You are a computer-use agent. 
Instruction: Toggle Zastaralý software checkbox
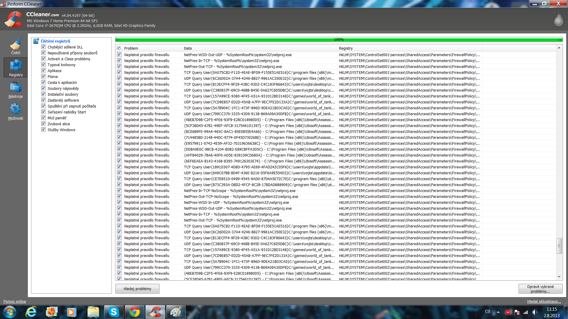pos(43,100)
